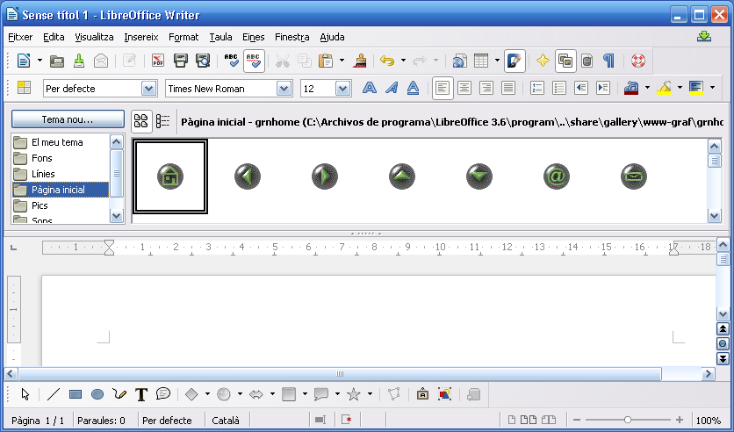The image size is (734, 432).
Task: Toggle nonprinting characters pilcrow
Action: pyautogui.click(x=608, y=61)
